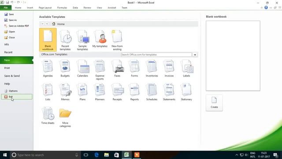The width and height of the screenshot is (282, 159).
Task: Switch to the Data ribbon tab
Action: [75, 8]
